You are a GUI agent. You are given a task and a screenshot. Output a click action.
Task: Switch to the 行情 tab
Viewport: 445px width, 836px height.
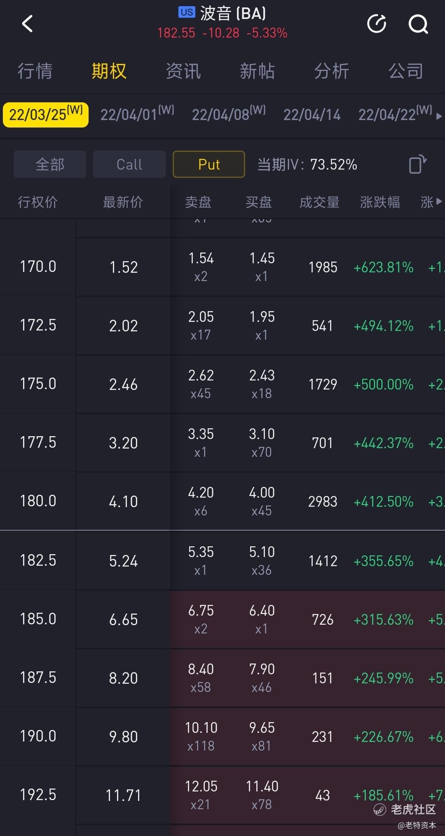pyautogui.click(x=35, y=71)
